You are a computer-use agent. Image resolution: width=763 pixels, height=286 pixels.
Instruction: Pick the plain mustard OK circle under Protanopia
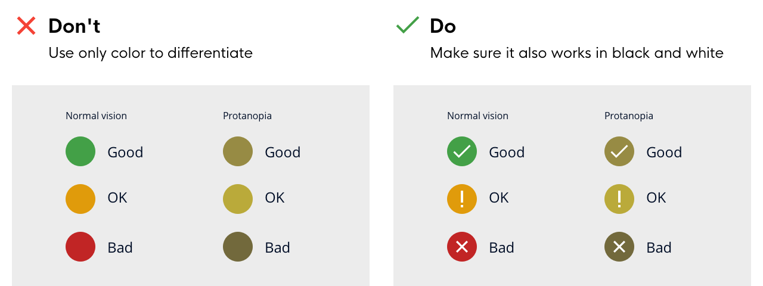(x=238, y=199)
